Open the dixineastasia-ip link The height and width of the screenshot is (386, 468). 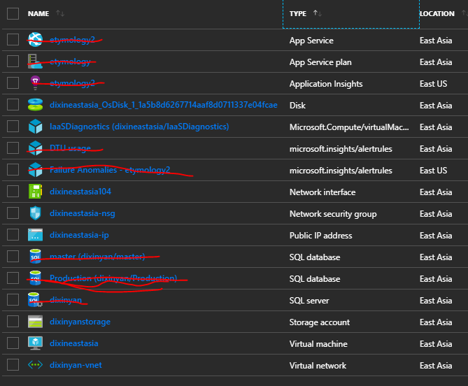point(79,235)
